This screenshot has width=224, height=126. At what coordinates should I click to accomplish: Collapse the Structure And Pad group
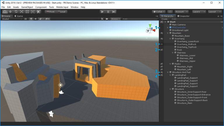[168, 72]
